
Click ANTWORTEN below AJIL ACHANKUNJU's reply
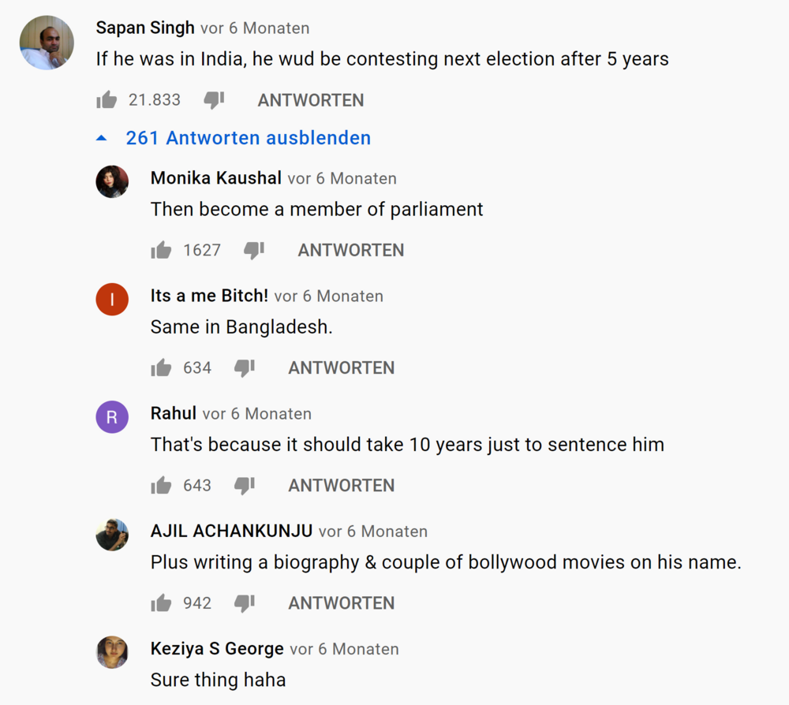pyautogui.click(x=341, y=602)
